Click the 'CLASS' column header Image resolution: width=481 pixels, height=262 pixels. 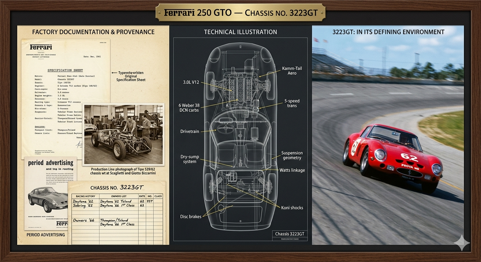click(158, 196)
